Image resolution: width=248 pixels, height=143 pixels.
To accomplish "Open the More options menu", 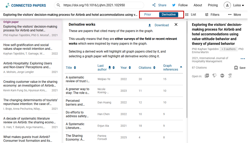I will click(234, 15).
